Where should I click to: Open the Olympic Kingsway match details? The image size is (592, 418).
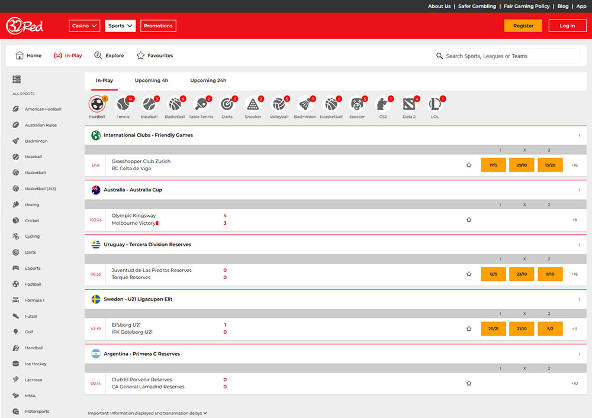click(x=135, y=219)
